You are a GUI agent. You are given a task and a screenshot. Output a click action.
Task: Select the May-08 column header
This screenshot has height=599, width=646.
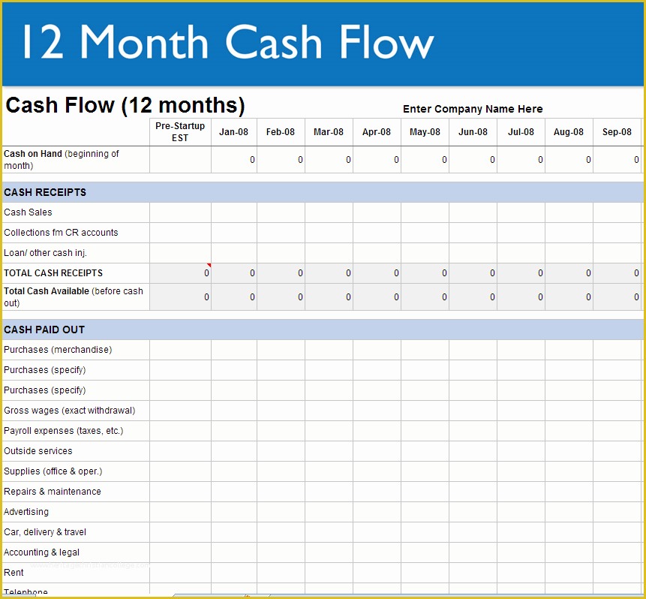425,132
